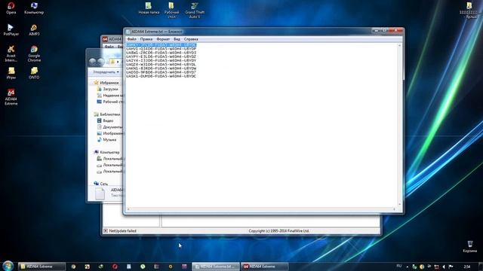Image resolution: width=483 pixels, height=271 pixels.
Task: Select Сеть in Explorer navigation pane
Action: pos(100,184)
